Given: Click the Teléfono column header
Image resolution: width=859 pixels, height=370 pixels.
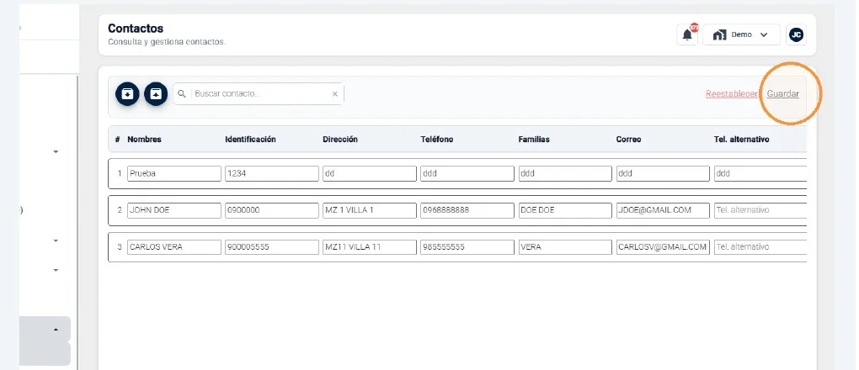Looking at the screenshot, I should (436, 140).
